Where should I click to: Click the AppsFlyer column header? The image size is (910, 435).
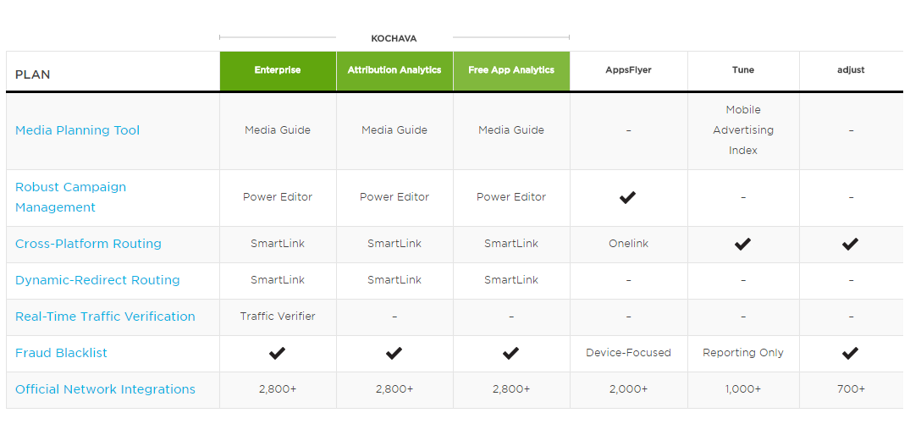point(628,70)
